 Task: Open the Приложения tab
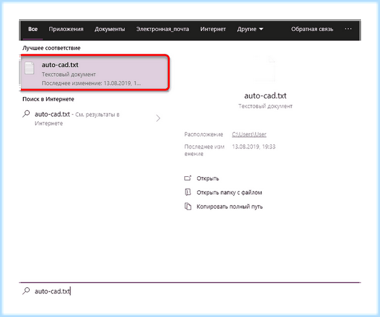point(66,29)
